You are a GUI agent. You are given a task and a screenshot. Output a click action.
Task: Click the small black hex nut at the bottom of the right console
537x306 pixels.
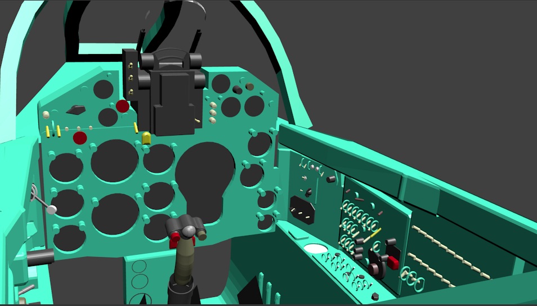point(375,296)
